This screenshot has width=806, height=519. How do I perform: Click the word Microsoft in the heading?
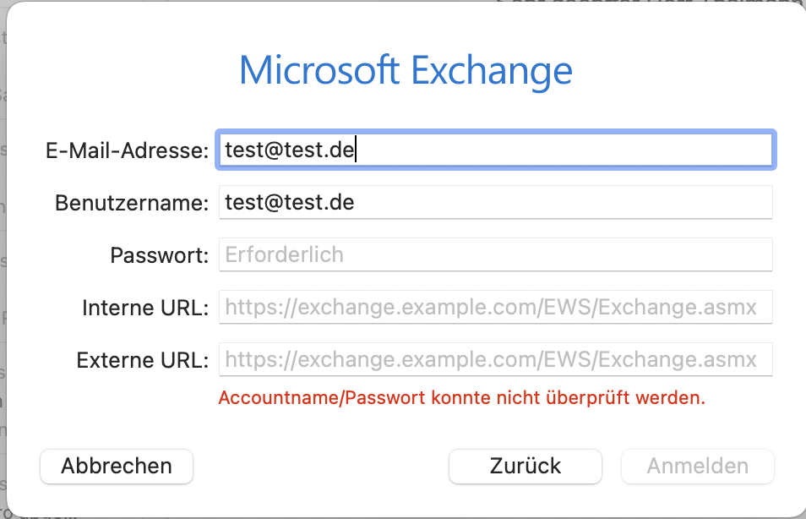pos(319,69)
